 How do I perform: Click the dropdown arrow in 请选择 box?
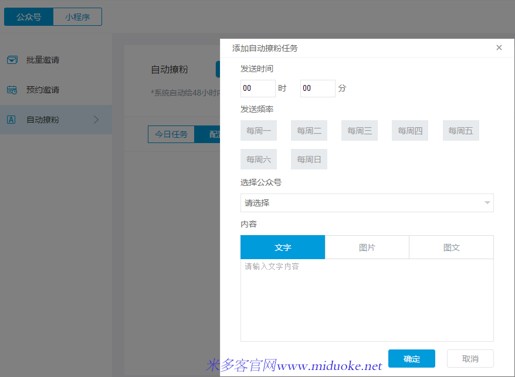(x=487, y=203)
